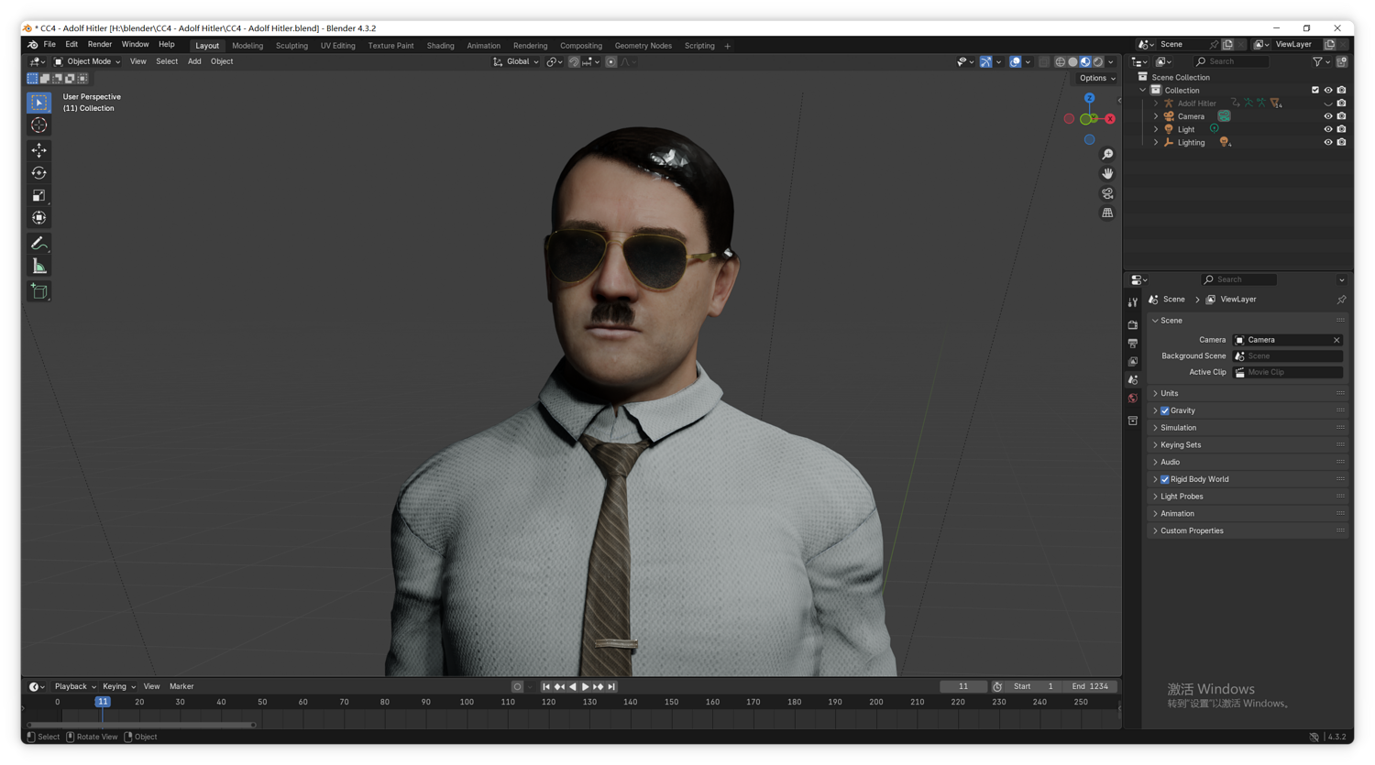The width and height of the screenshot is (1375, 765).
Task: Hide the Camera object in viewport
Action: coord(1327,116)
